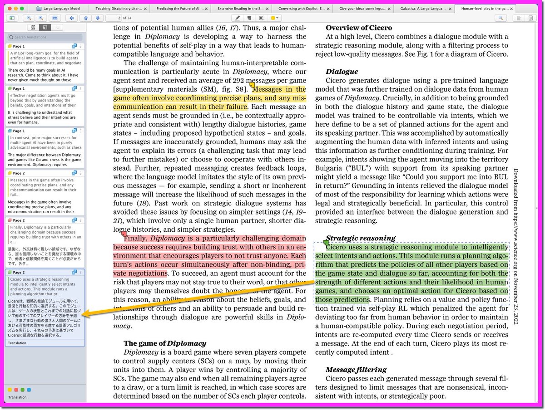Switch to 'Galactica: A Large Langua…' tab

pyautogui.click(x=425, y=8)
